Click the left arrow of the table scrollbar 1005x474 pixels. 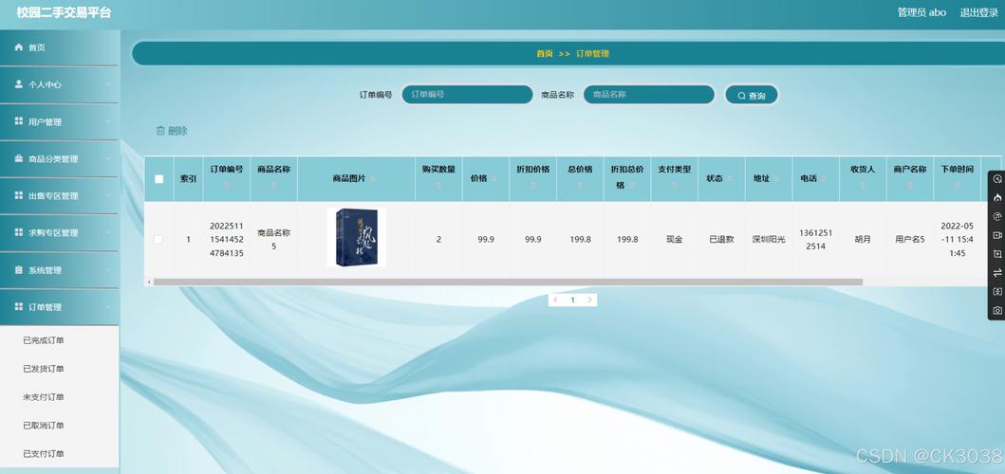point(149,282)
